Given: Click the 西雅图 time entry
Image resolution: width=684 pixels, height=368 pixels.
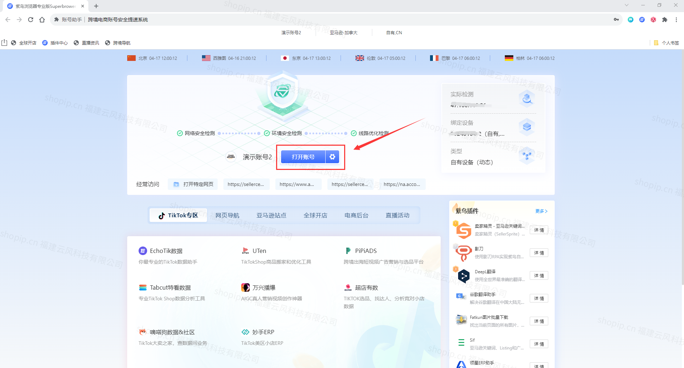Looking at the screenshot, I should pyautogui.click(x=229, y=58).
